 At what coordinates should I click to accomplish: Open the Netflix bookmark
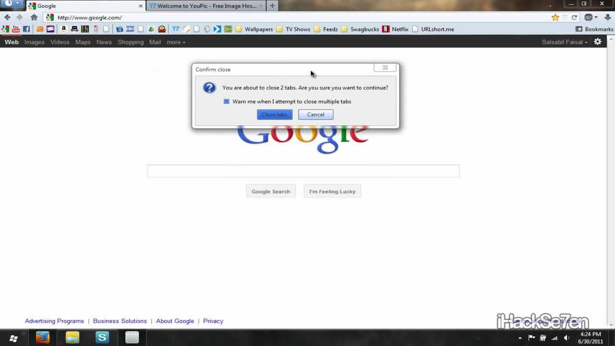pyautogui.click(x=395, y=29)
